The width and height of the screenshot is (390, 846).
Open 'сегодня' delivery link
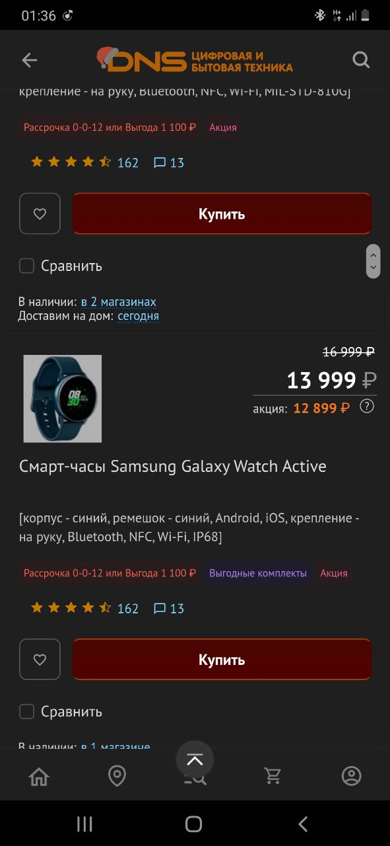pyautogui.click(x=139, y=316)
